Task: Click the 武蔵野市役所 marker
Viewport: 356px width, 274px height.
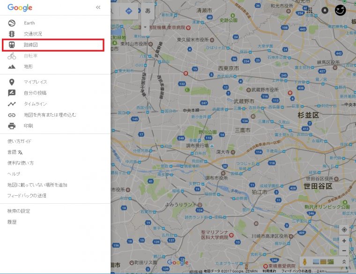Action: point(249,90)
